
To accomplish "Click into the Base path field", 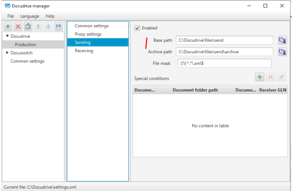I will click(x=224, y=40).
